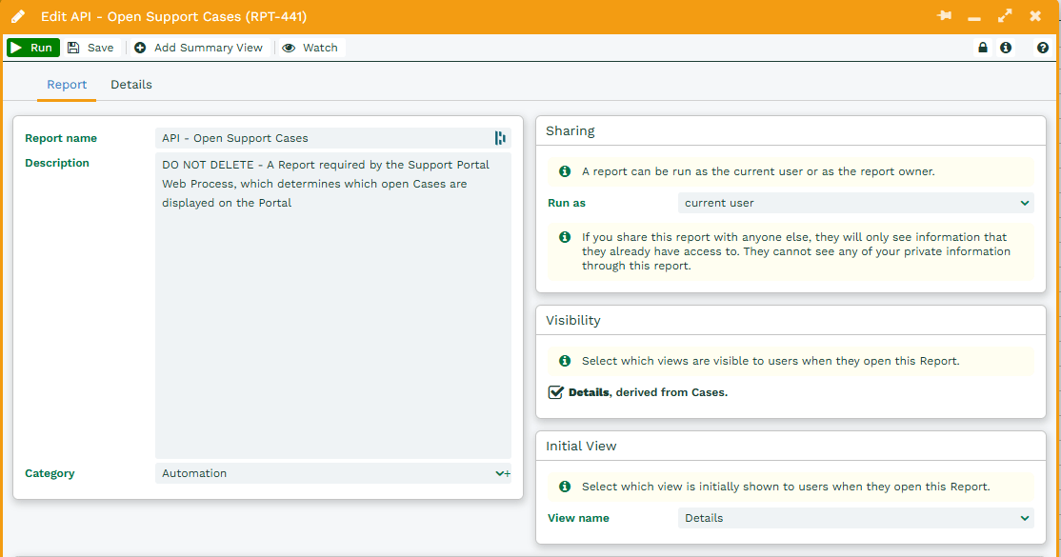Open the Run as dropdown
The width and height of the screenshot is (1061, 557).
tap(855, 203)
